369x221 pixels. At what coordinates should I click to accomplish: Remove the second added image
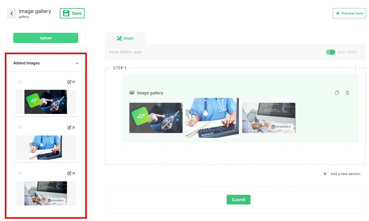click(74, 127)
